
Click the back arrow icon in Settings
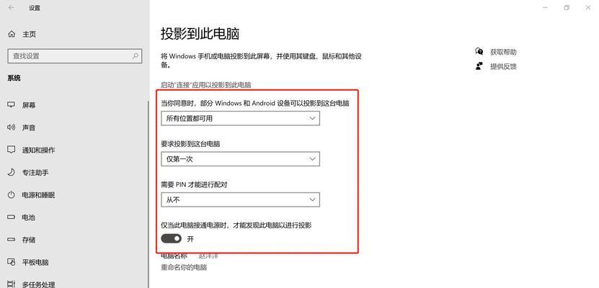point(11,8)
